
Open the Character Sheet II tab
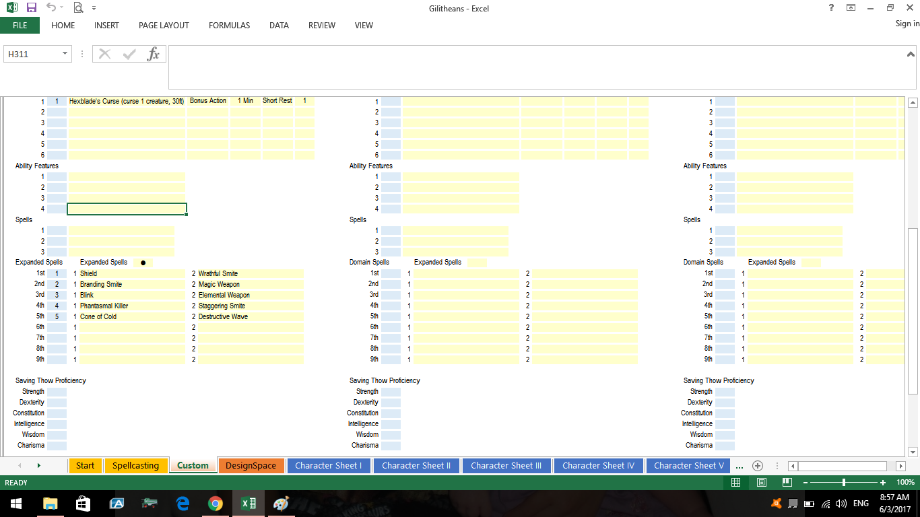(x=416, y=465)
